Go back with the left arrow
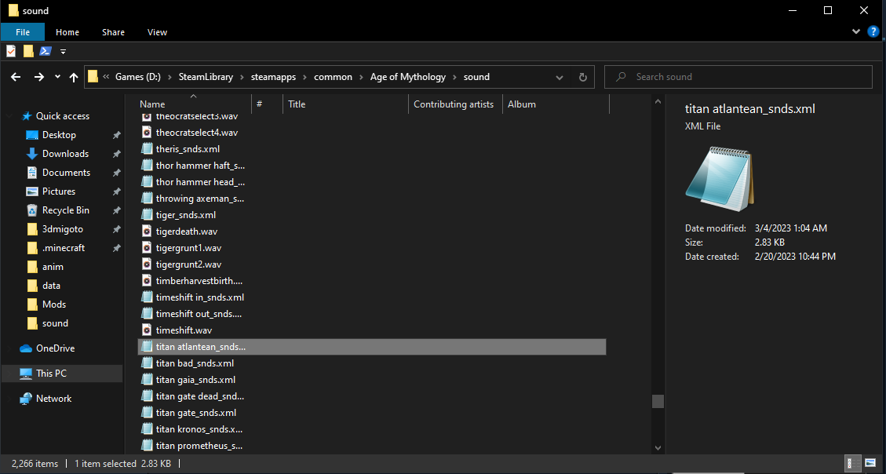886x474 pixels. click(x=16, y=77)
